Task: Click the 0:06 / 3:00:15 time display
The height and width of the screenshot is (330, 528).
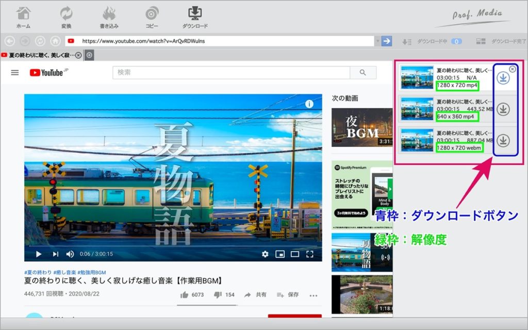Action: pyautogui.click(x=96, y=254)
